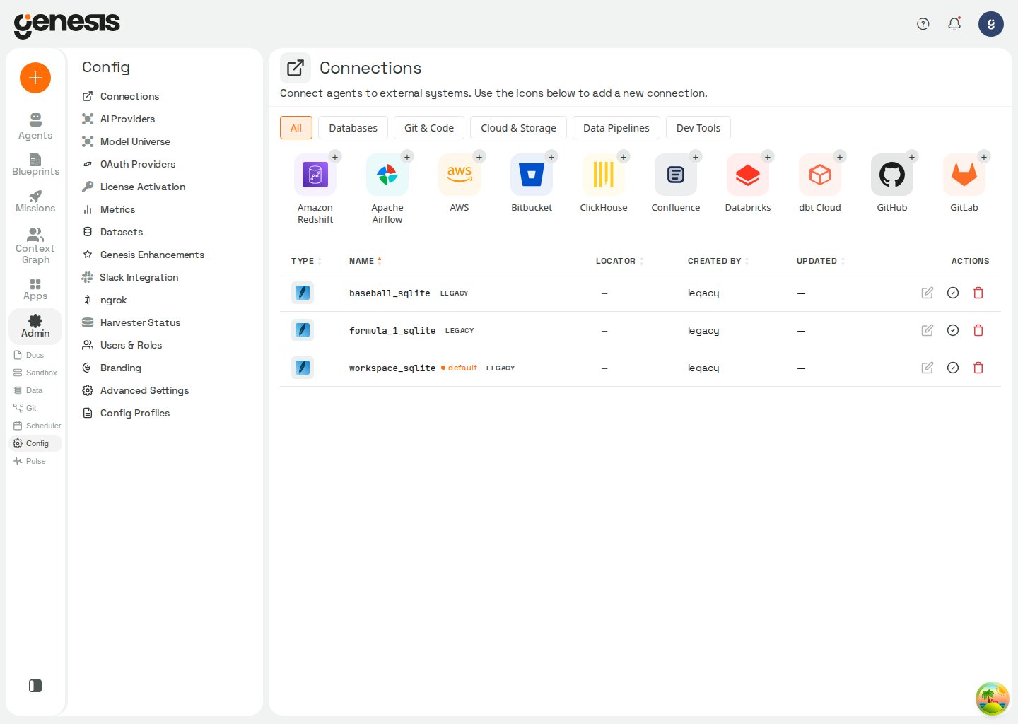Click the orange plus create button
Screen dimensions: 1018x724
[x=35, y=78]
